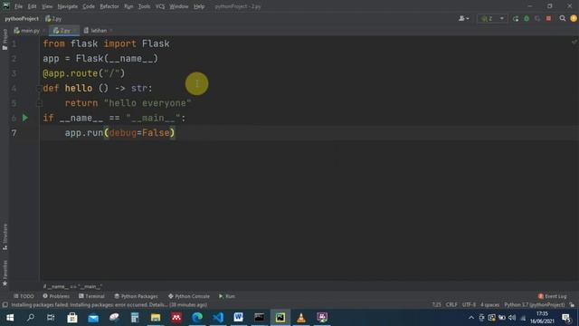Open the Edit menu
The image size is (579, 326).
pos(33,6)
